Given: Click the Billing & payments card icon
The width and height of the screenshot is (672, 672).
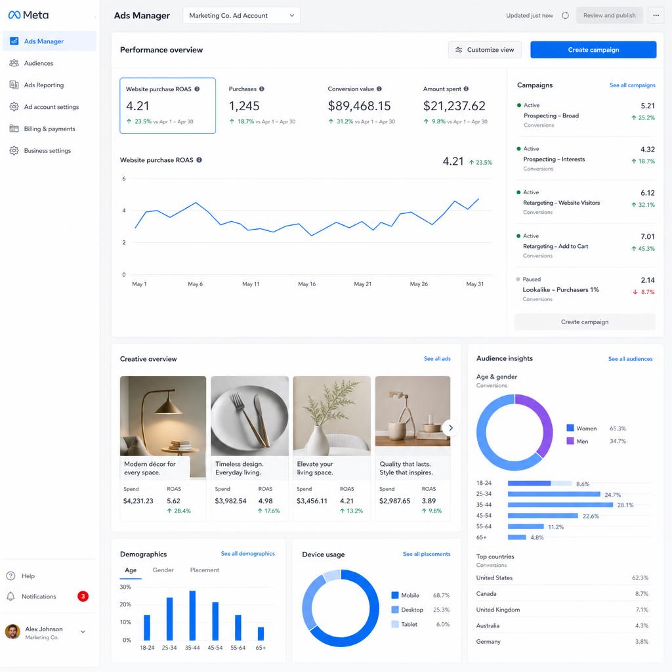Looking at the screenshot, I should (14, 129).
